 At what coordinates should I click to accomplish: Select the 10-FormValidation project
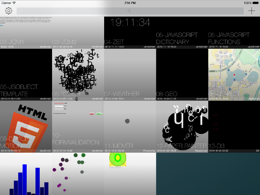(x=78, y=127)
